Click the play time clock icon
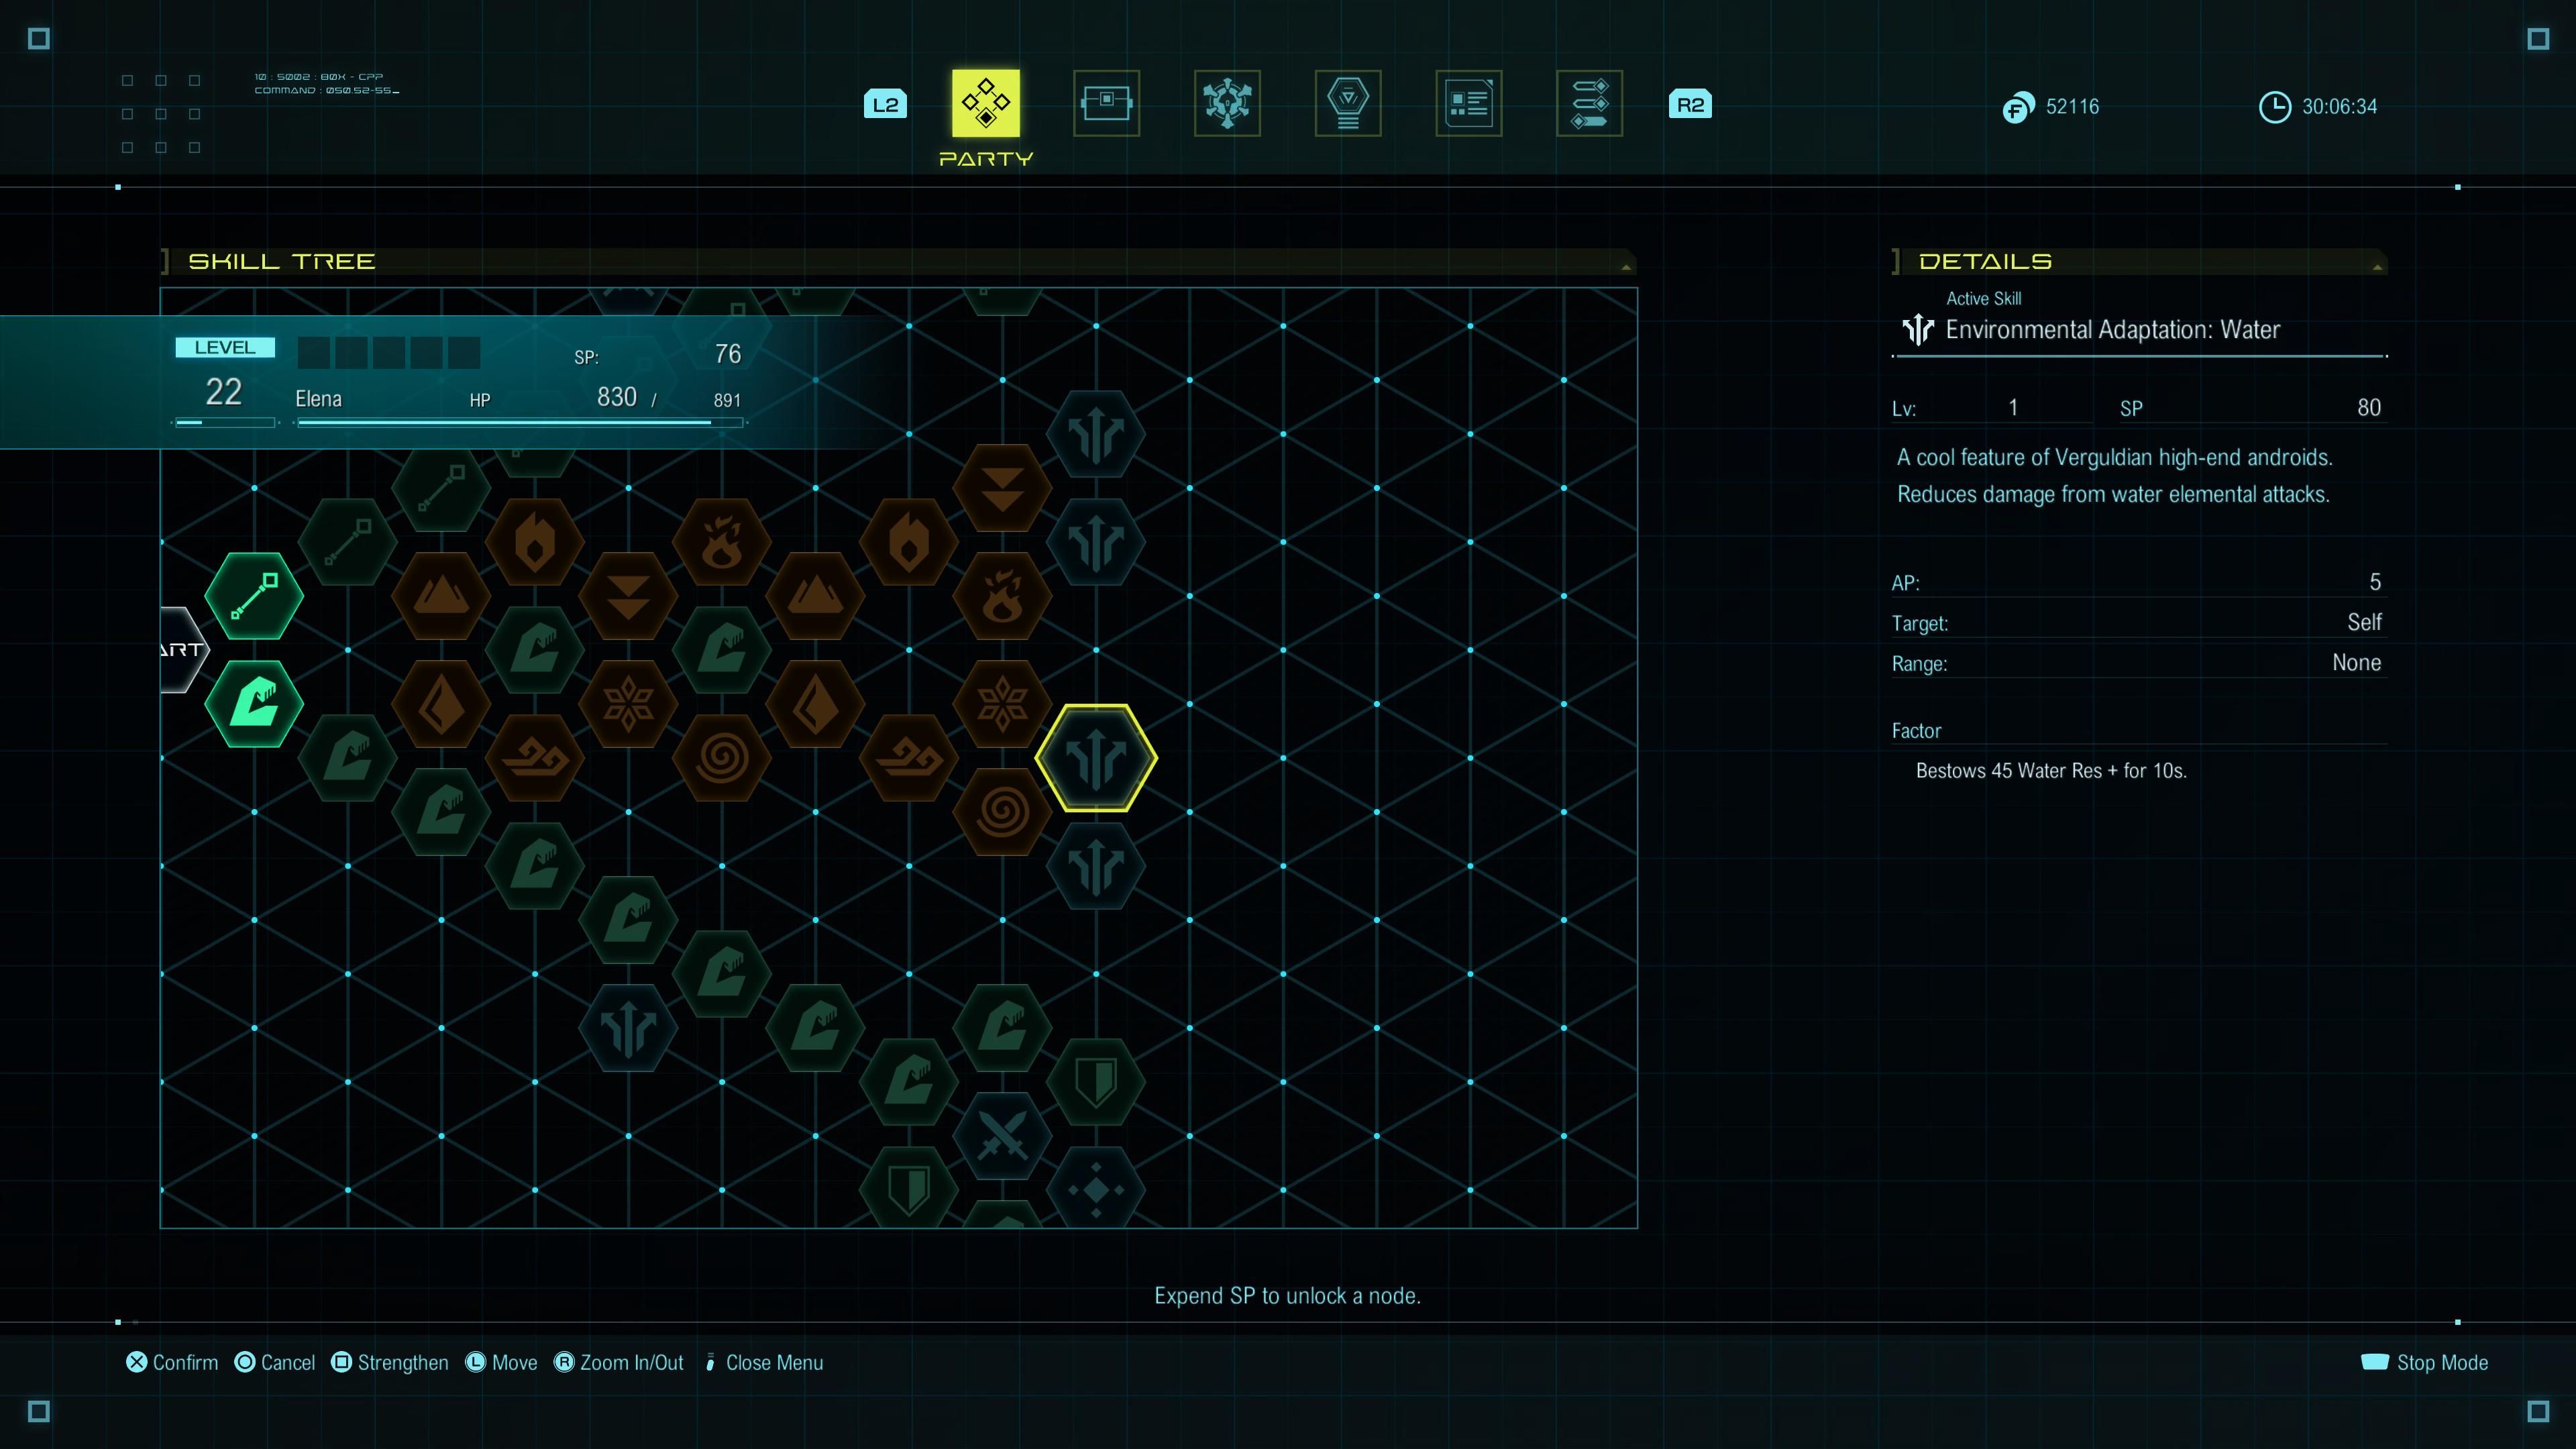The height and width of the screenshot is (1449, 2576). click(2274, 107)
